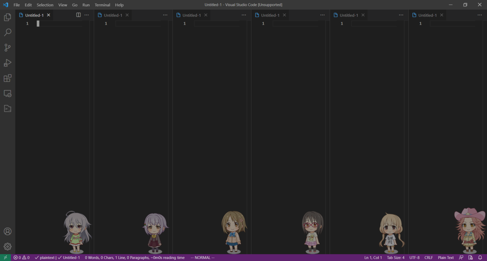The height and width of the screenshot is (261, 487).
Task: Open the Go menu
Action: tap(75, 5)
